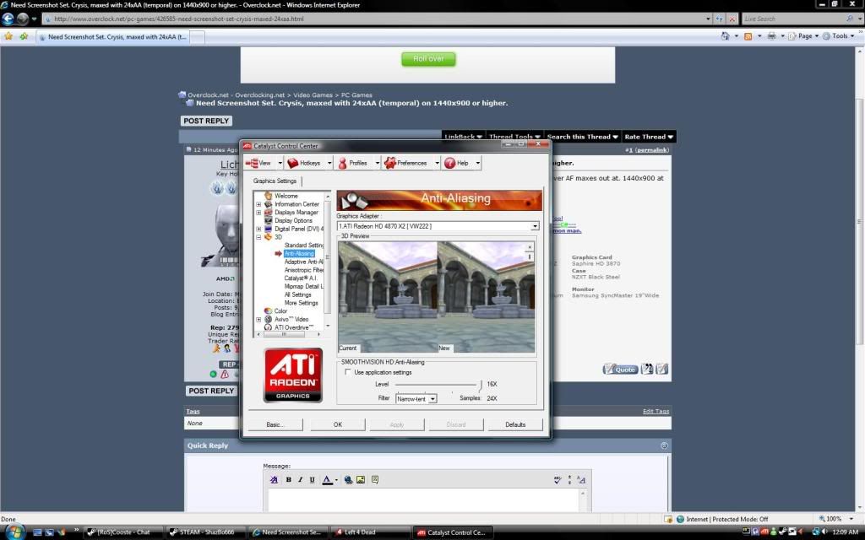Expand the View dropdown arrow
This screenshot has height=540, width=865.
pos(280,163)
